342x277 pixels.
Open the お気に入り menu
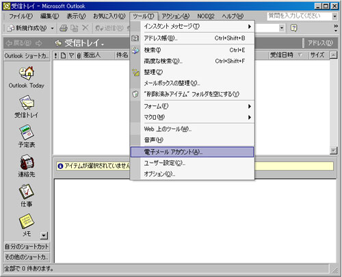coord(109,16)
